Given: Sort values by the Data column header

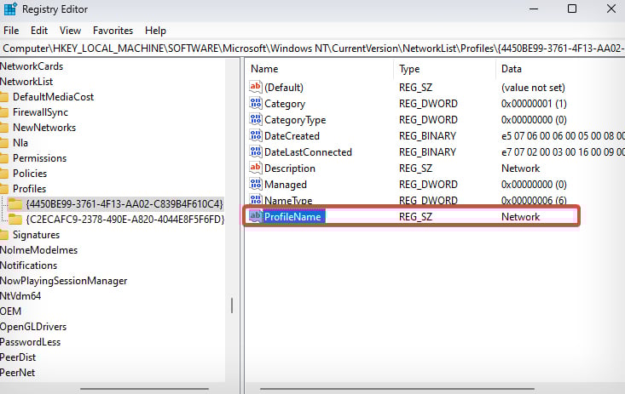Looking at the screenshot, I should (x=512, y=69).
